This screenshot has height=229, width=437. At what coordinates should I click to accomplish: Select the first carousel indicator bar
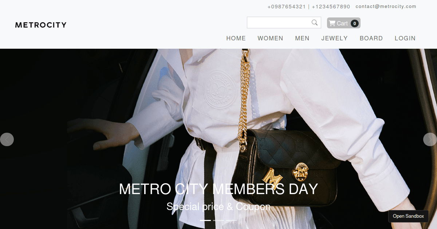coord(205,220)
